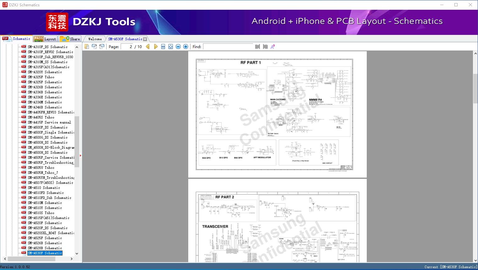Zoom out with the minus icon
478x270 pixels.
[178, 47]
